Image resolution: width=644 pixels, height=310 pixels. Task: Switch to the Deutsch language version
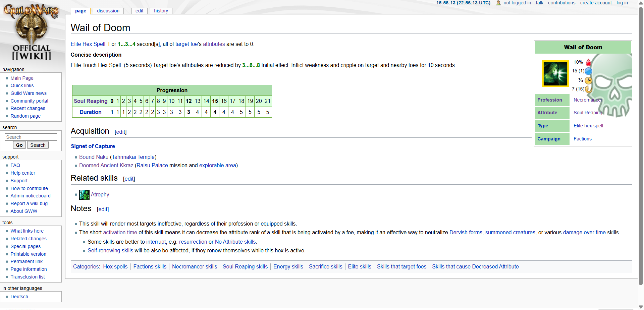pos(19,297)
